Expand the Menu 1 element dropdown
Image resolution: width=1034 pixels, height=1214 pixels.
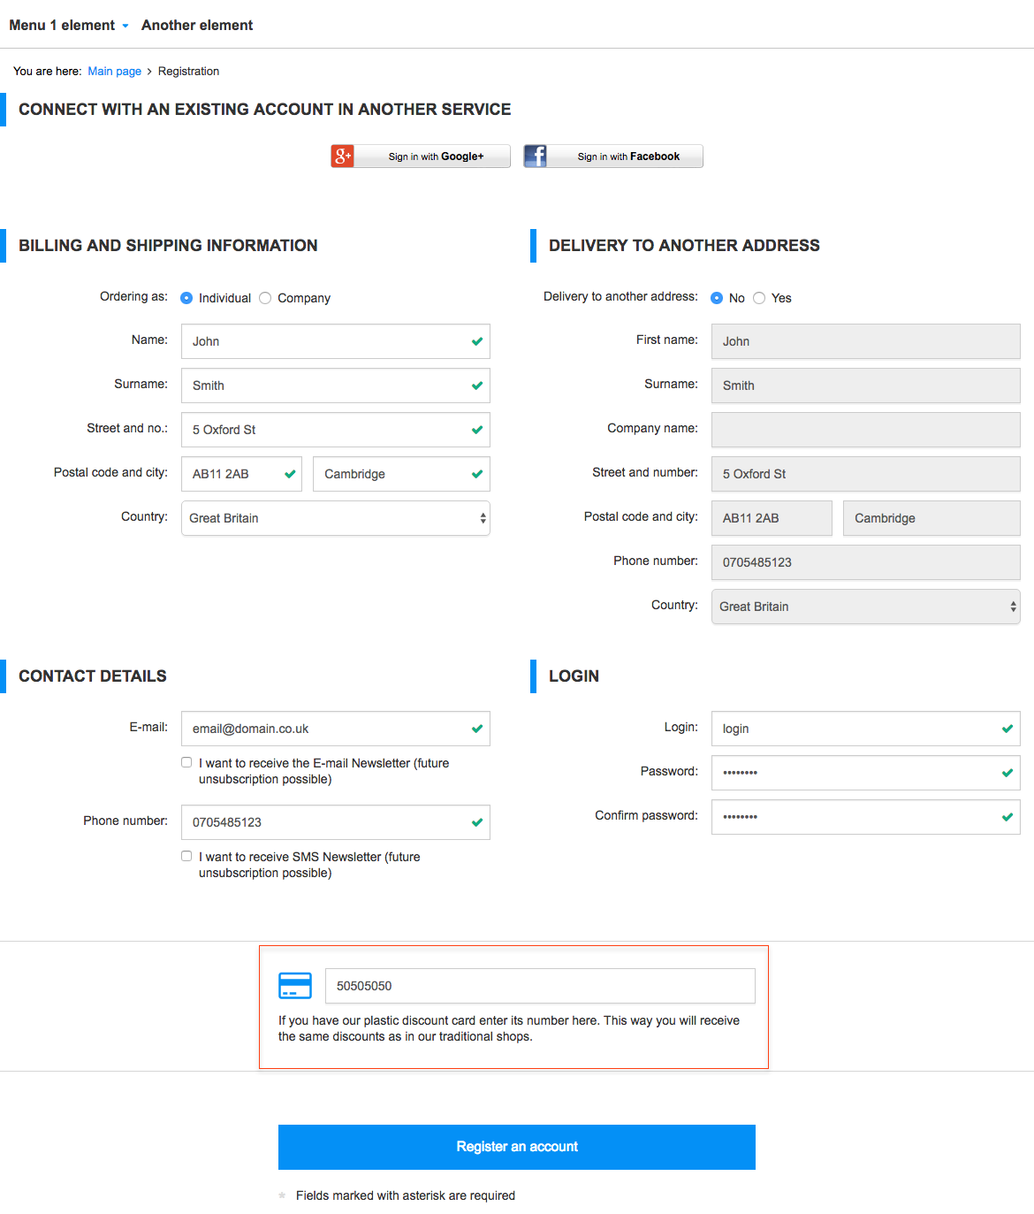click(69, 26)
